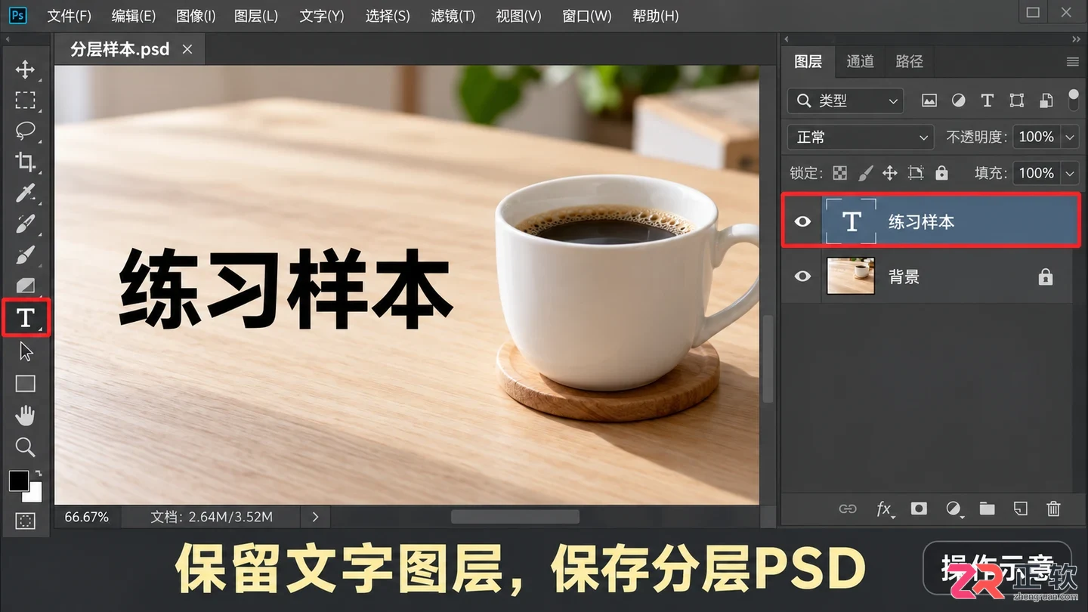The width and height of the screenshot is (1088, 612).
Task: Switch to the 通道 tab
Action: (860, 61)
